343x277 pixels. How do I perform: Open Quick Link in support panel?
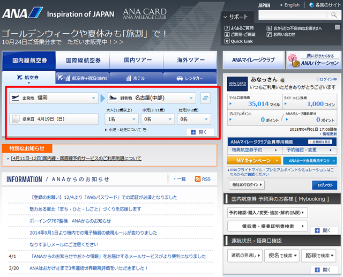click(x=238, y=41)
